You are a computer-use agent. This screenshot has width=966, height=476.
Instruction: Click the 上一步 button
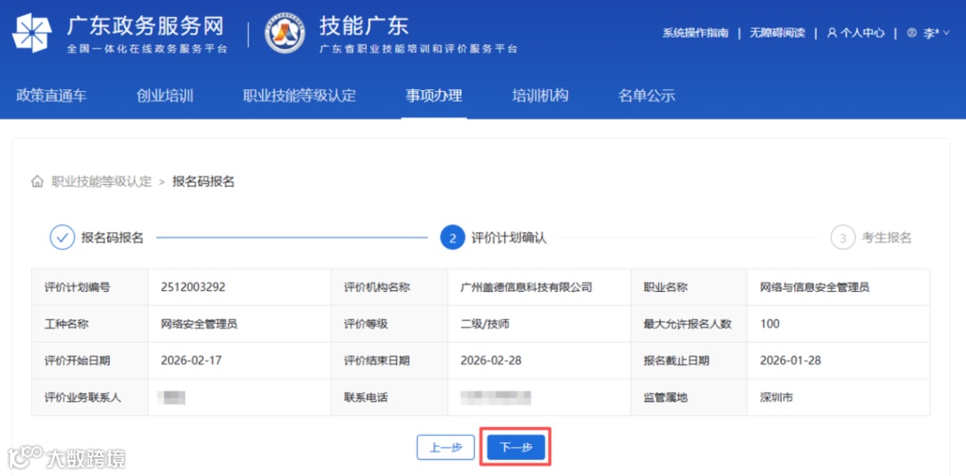(445, 447)
